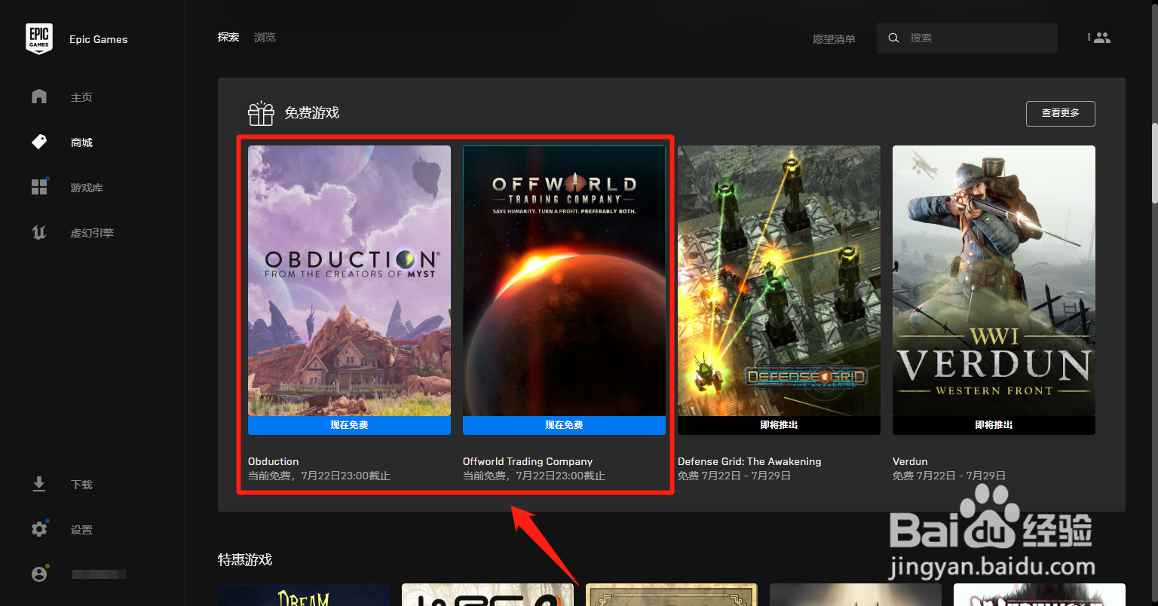Screen dimensions: 1158x606
Task: Open the Verdun game cover
Action: pyautogui.click(x=994, y=280)
